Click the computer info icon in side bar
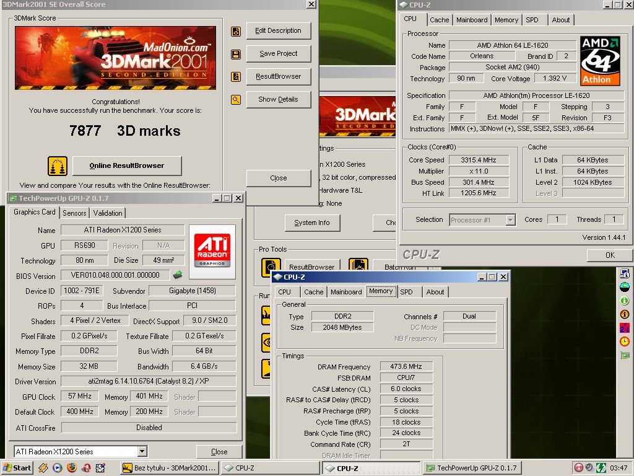 click(x=625, y=273)
